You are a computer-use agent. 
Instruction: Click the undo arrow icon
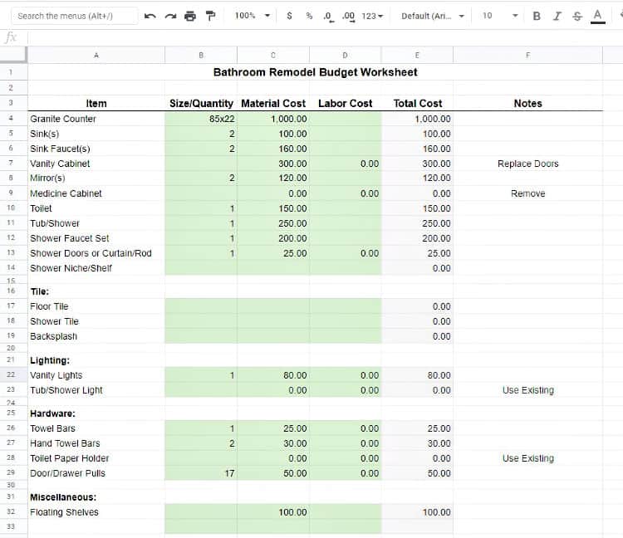click(150, 16)
